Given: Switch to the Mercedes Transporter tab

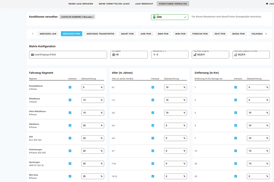Looking at the screenshot, I should click(100, 34).
